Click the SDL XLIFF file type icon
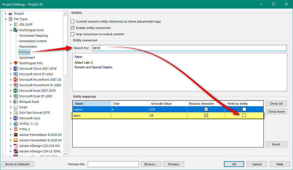This screenshot has width=293, height=170. (x=16, y=25)
